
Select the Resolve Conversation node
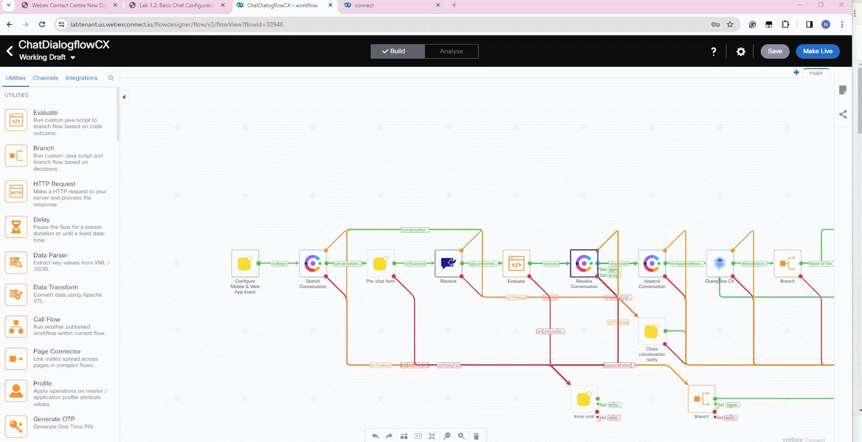pyautogui.click(x=584, y=263)
